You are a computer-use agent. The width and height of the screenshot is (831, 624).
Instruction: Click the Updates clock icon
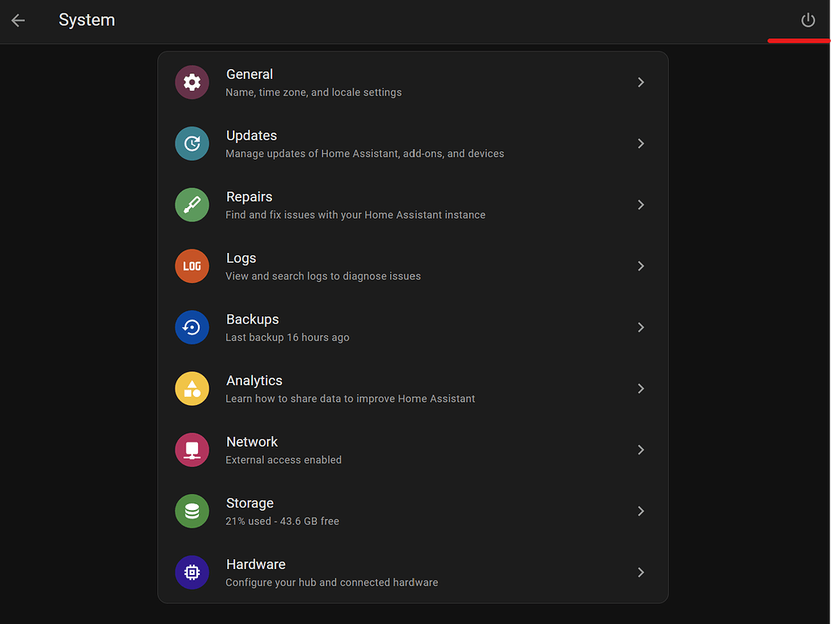192,143
